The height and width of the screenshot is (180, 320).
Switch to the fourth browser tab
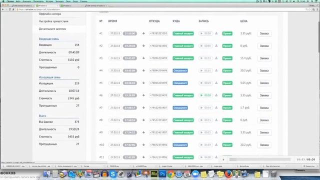(96, 5)
